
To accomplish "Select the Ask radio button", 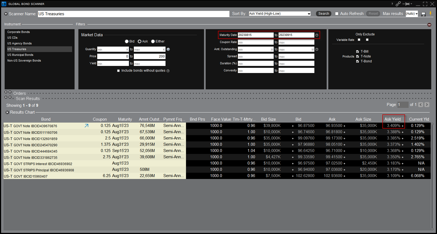I will pos(140,41).
